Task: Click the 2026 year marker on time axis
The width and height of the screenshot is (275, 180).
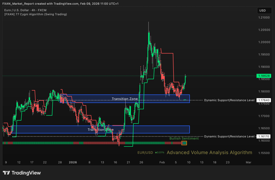Action: 73,162
